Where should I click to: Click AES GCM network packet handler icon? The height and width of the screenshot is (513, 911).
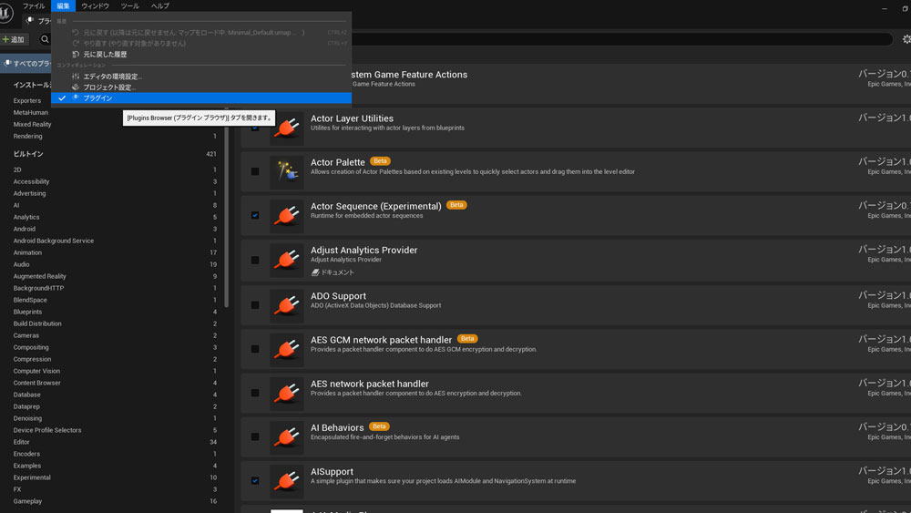pos(286,350)
